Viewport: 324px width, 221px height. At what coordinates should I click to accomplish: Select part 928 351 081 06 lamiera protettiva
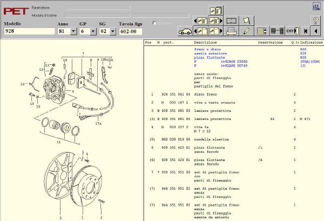point(233,119)
